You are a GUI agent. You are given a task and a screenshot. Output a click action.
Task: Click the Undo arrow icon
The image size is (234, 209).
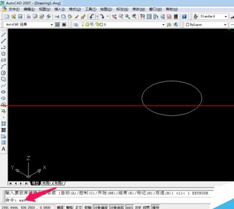92,16
